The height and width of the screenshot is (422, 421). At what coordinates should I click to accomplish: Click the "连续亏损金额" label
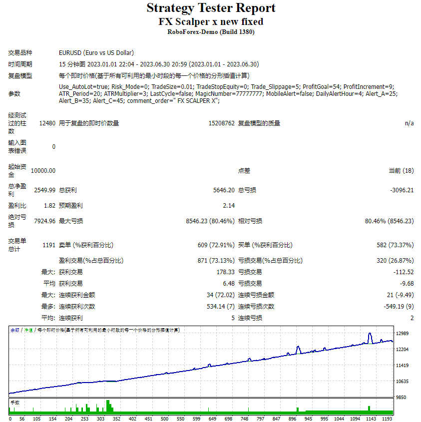pos(256,295)
